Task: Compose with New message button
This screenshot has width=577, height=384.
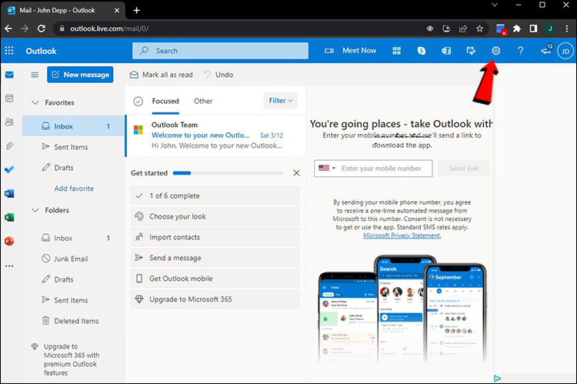Action: click(80, 75)
